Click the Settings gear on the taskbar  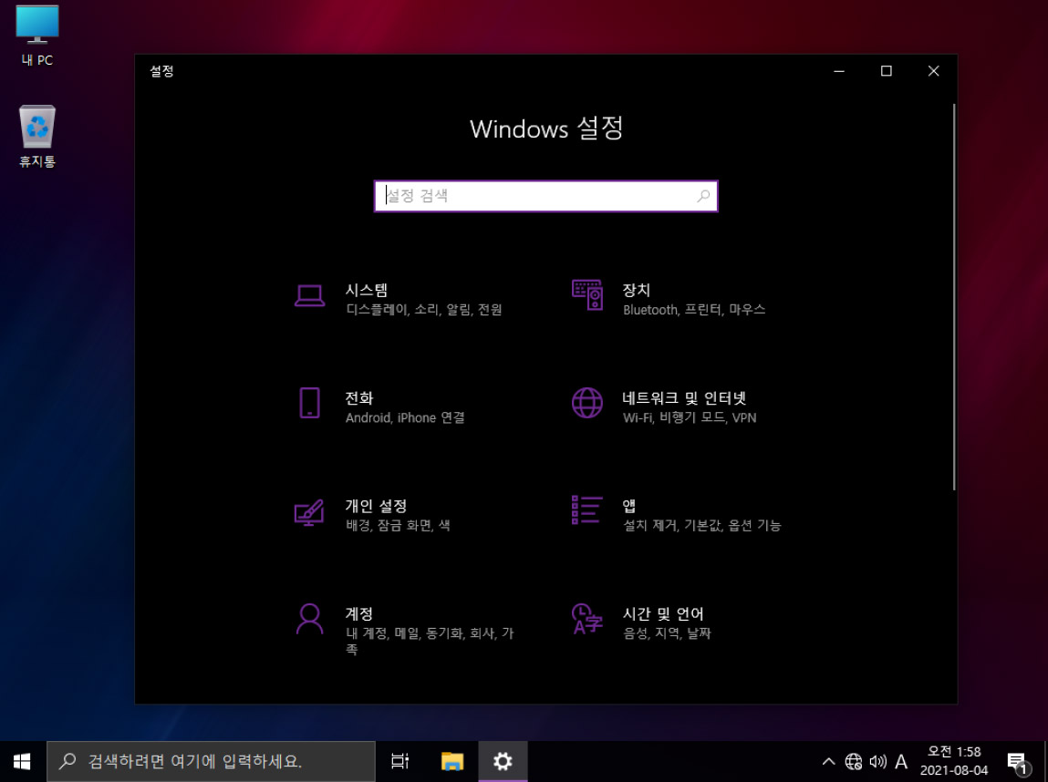pyautogui.click(x=503, y=761)
